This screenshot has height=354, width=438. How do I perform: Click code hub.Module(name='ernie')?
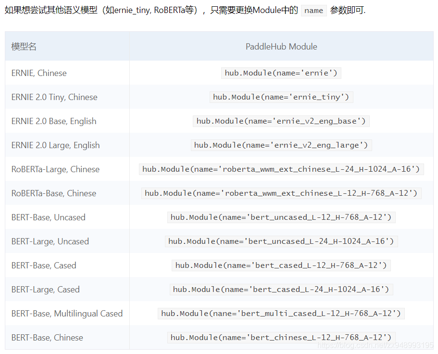(x=281, y=73)
